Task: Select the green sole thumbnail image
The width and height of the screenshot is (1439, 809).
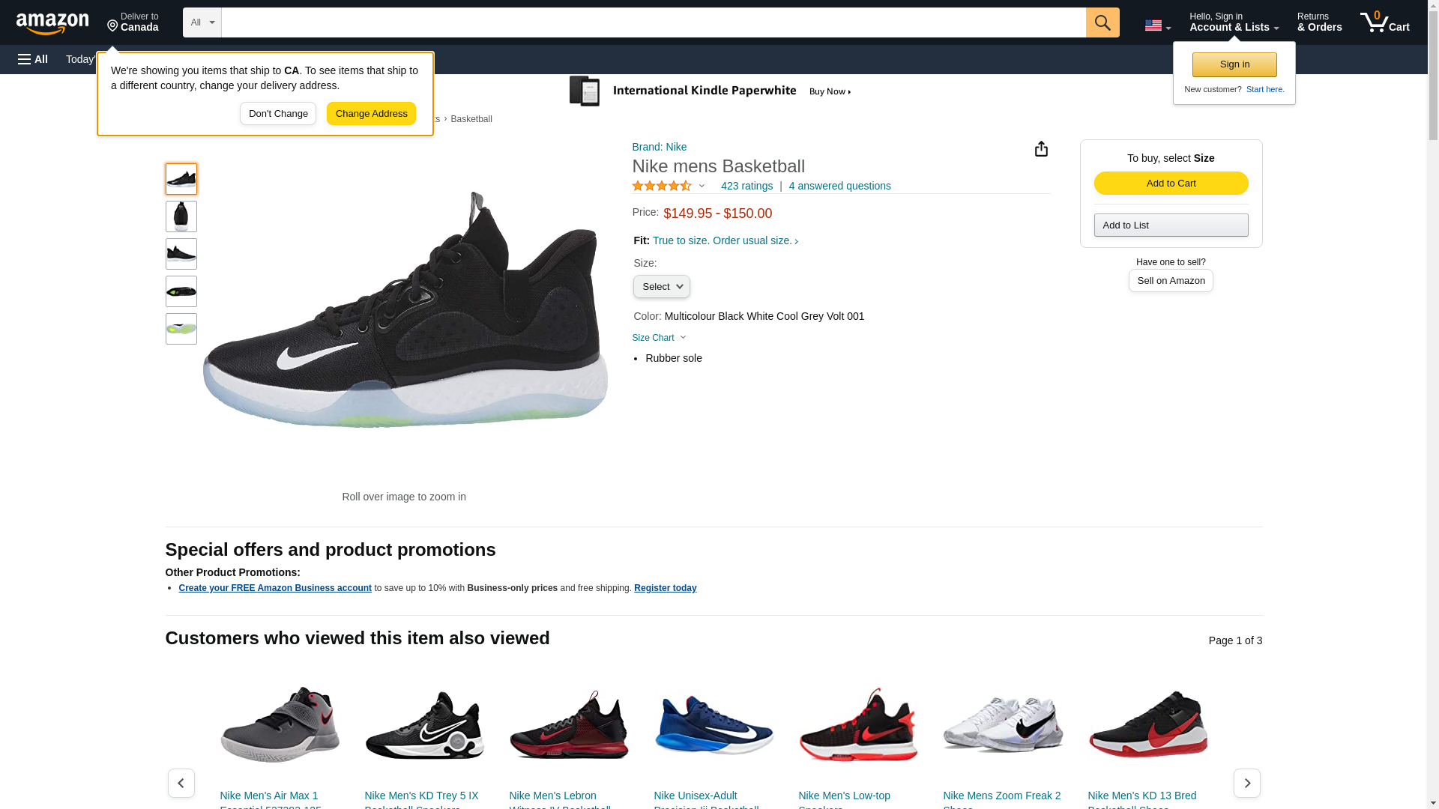Action: point(181,329)
